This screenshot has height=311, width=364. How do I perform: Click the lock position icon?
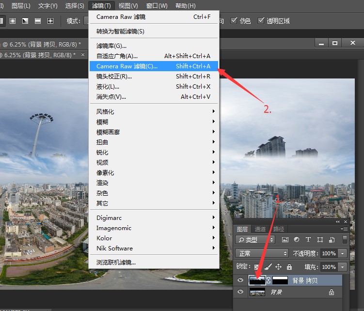click(278, 267)
